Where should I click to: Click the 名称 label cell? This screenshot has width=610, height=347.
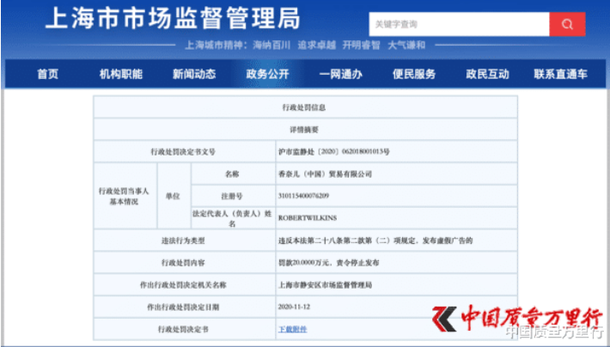tap(233, 173)
